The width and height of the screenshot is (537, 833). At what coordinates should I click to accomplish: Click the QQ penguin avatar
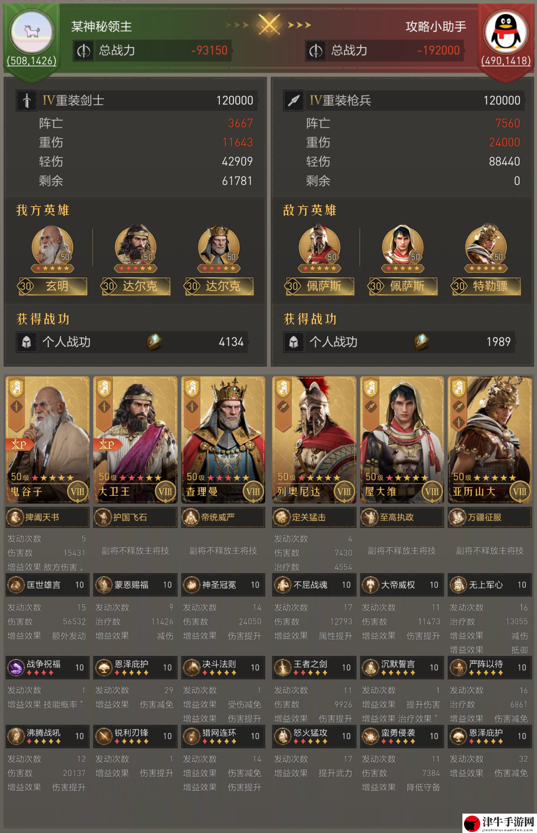(x=506, y=32)
